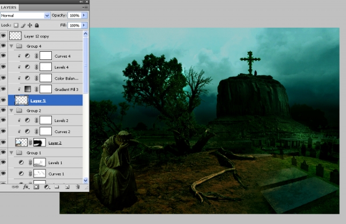Click the Curves 1 adjustment icon
346x224 pixels.
click(21, 173)
